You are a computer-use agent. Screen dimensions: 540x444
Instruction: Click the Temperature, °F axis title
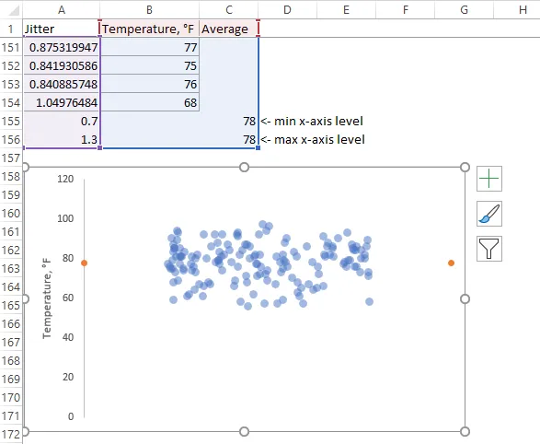[47, 298]
